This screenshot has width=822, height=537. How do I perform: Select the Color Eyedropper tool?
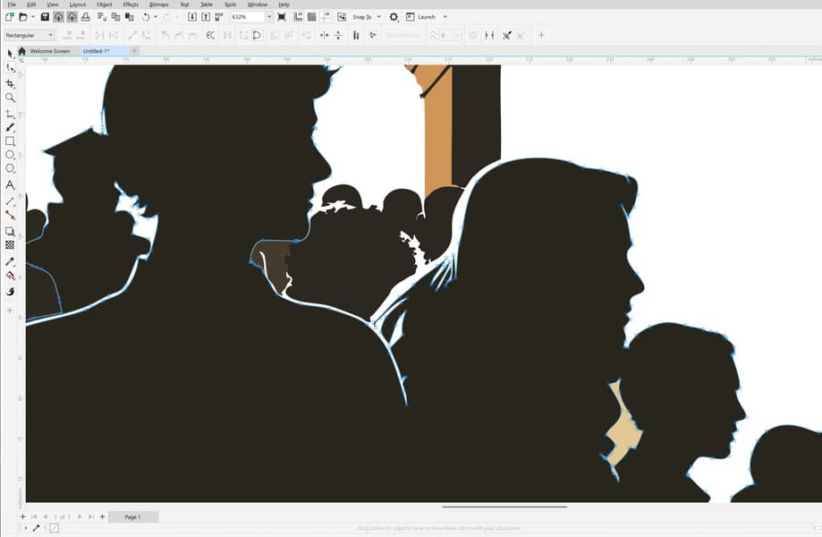point(10,261)
